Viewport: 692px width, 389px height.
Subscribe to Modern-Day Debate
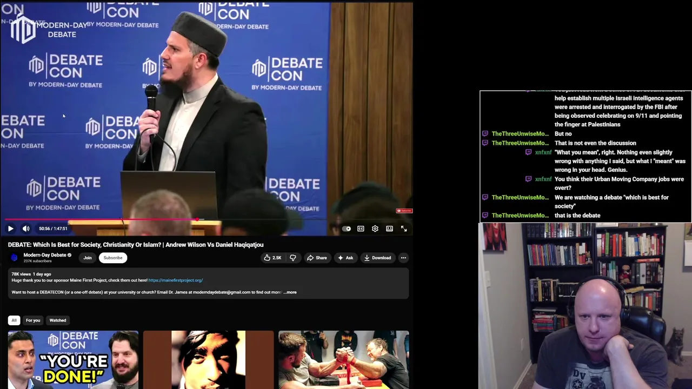pyautogui.click(x=113, y=258)
